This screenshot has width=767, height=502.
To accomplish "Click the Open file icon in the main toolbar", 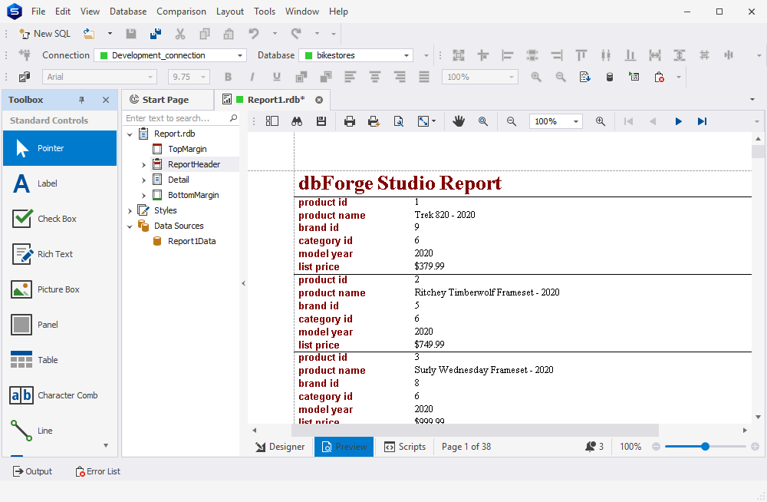I will [89, 34].
